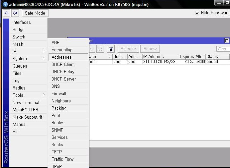Open SNMP from IP submenu
The image size is (230, 168).
[x=68, y=130]
